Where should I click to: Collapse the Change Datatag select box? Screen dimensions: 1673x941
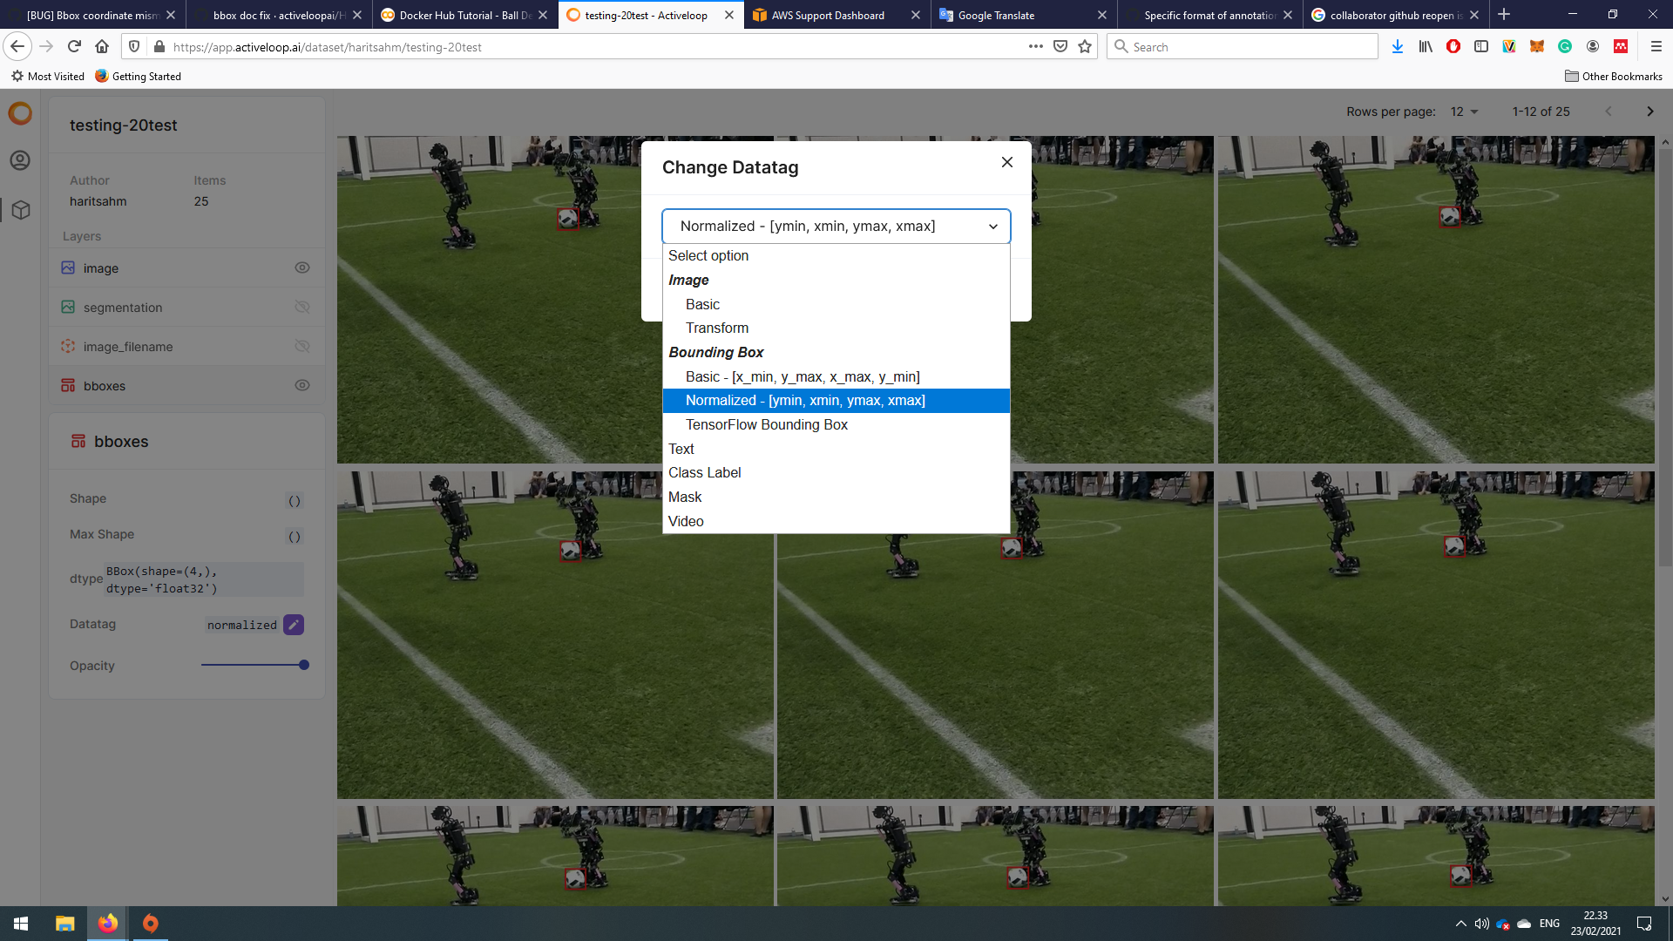point(836,227)
